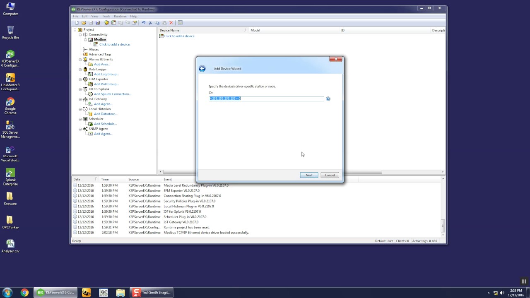Image resolution: width=530 pixels, height=298 pixels.
Task: Open the TechSmith Snagit taskbar button
Action: click(x=152, y=293)
